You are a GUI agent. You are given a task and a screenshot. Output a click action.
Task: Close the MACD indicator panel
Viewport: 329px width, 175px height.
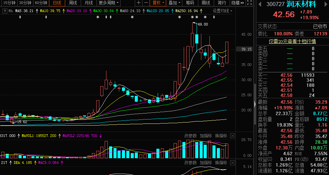point(232,163)
